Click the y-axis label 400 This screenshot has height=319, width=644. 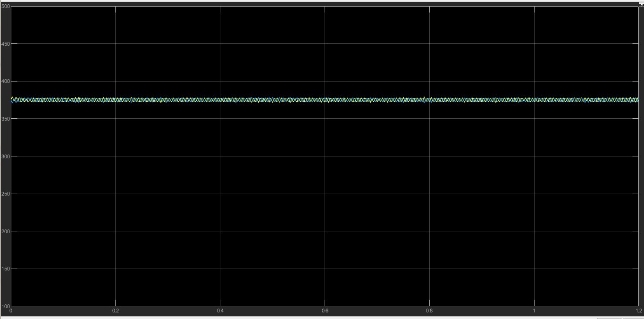(x=5, y=82)
